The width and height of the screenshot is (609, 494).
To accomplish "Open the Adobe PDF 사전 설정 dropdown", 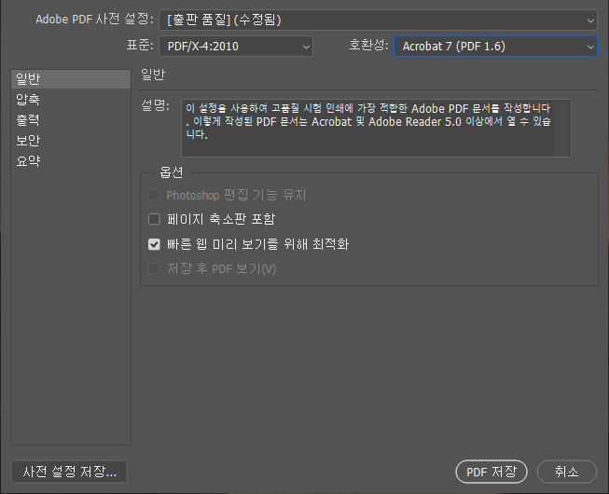I will [378, 20].
